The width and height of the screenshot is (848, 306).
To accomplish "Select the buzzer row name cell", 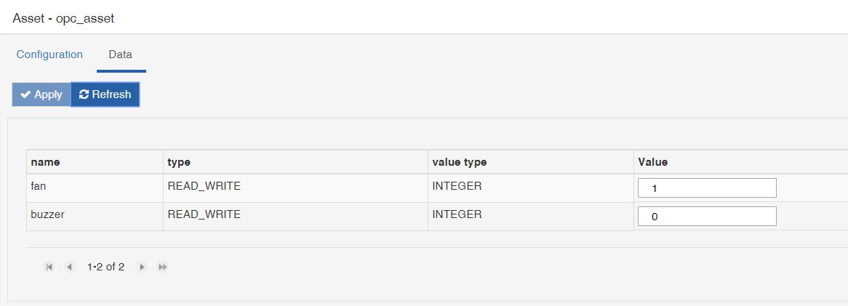I will (95, 217).
